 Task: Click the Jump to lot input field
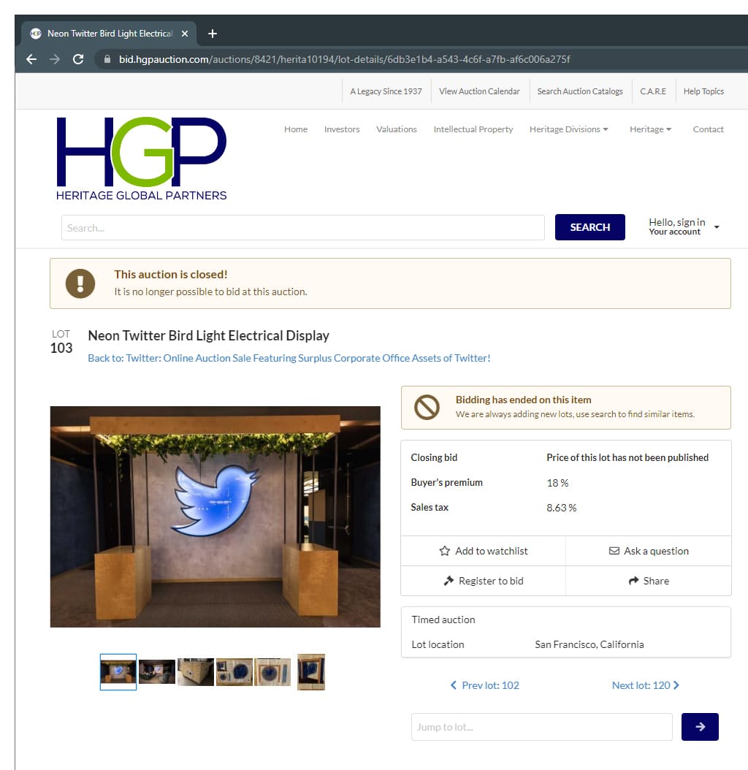(542, 727)
